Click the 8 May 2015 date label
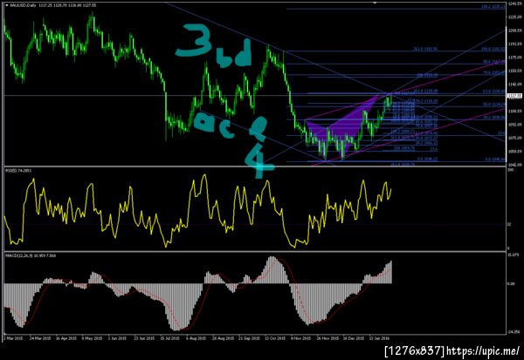Screen dimensions: 524x360 (x=93, y=338)
